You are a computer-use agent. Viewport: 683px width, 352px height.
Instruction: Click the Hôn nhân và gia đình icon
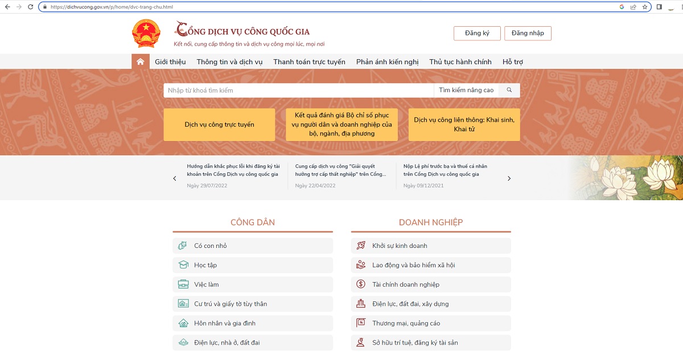[183, 323]
